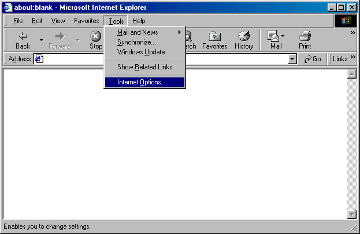Open the Edit menu

coord(37,21)
